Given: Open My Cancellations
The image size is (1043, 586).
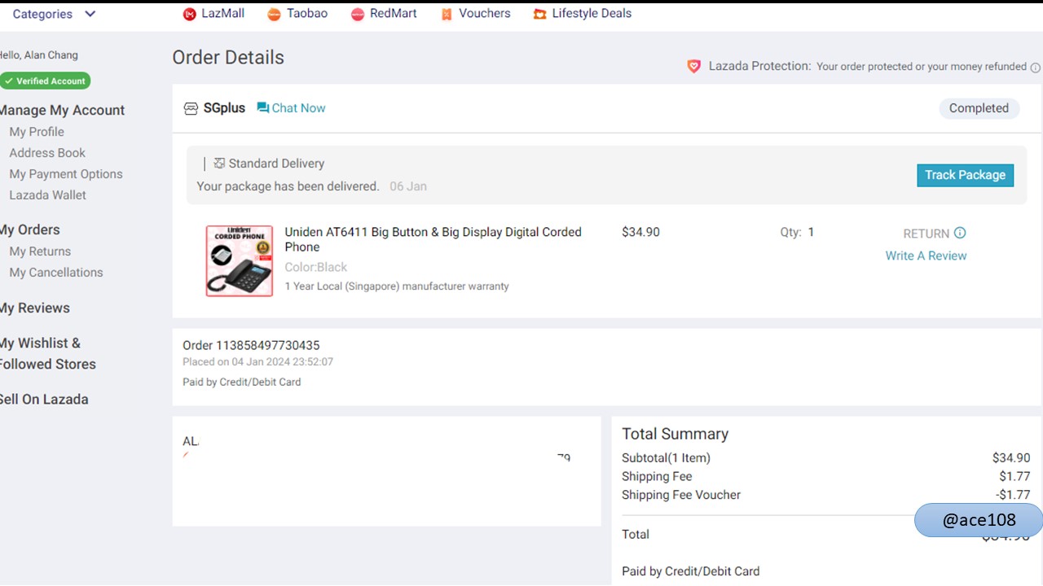Looking at the screenshot, I should tap(56, 273).
